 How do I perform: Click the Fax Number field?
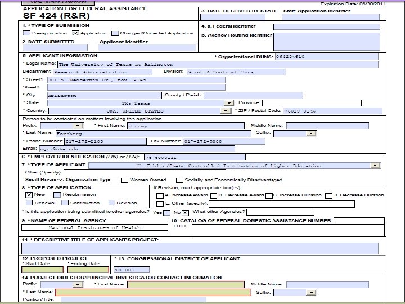224,141
